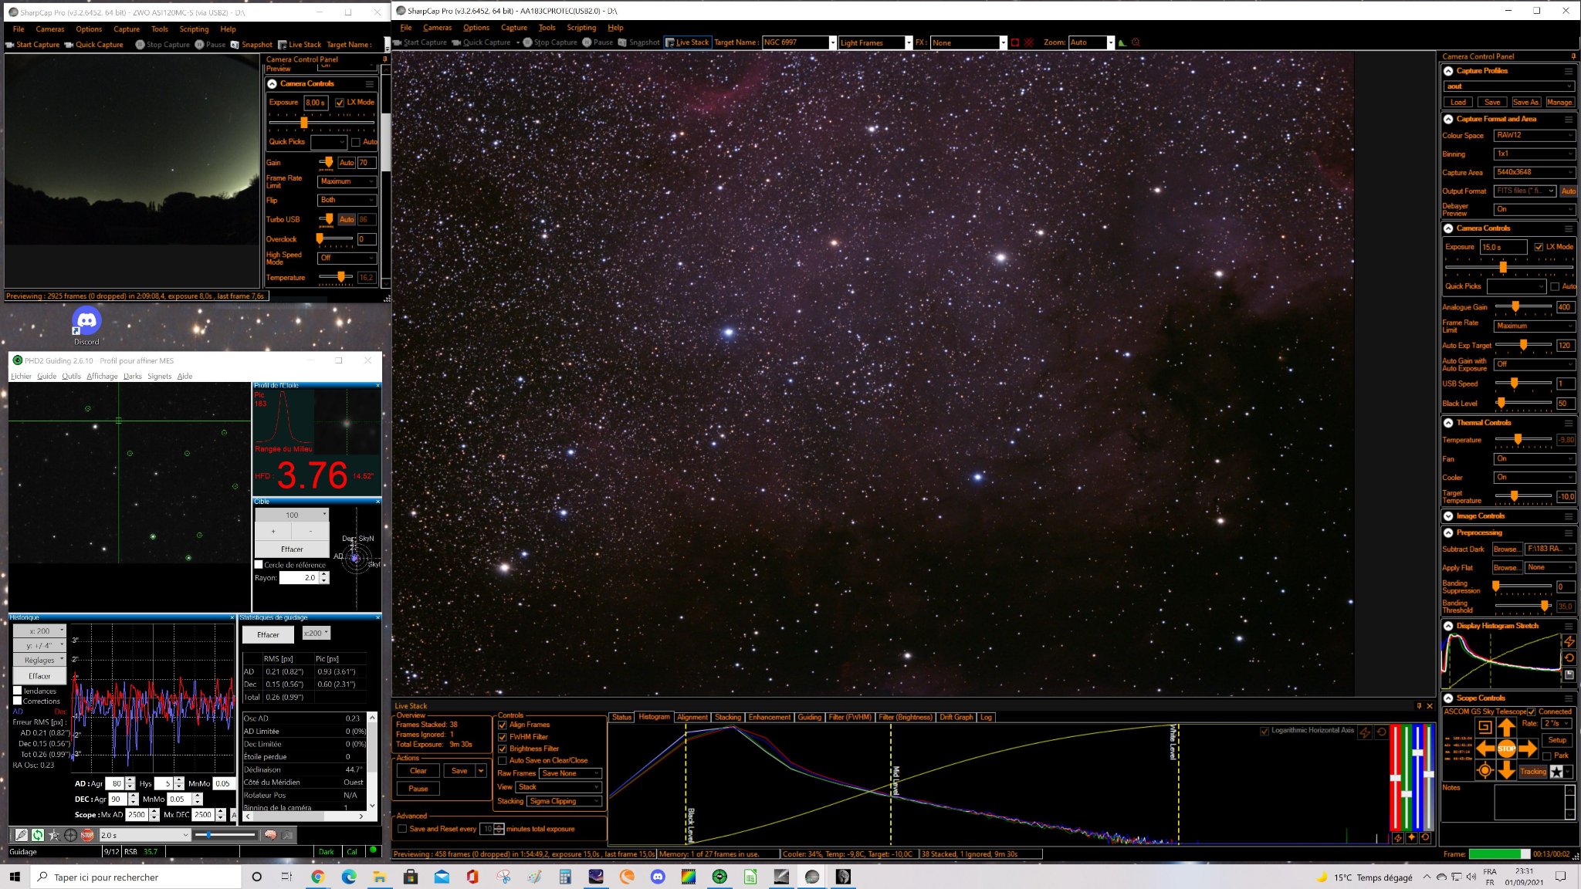This screenshot has width=1581, height=889.
Task: Click save icon in Display Histogram Stretch
Action: point(1569,674)
